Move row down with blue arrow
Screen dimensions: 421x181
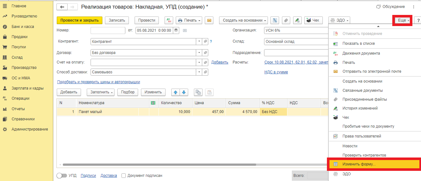pos(184,92)
